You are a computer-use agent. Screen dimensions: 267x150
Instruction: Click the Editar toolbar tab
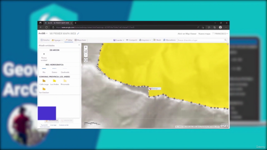click(69, 40)
